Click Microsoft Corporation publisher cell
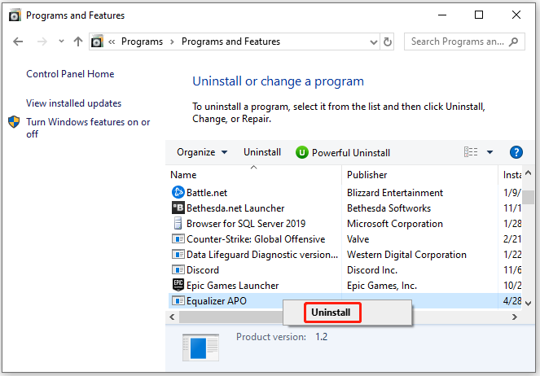Screen dimensions: 540x376 click(x=395, y=224)
